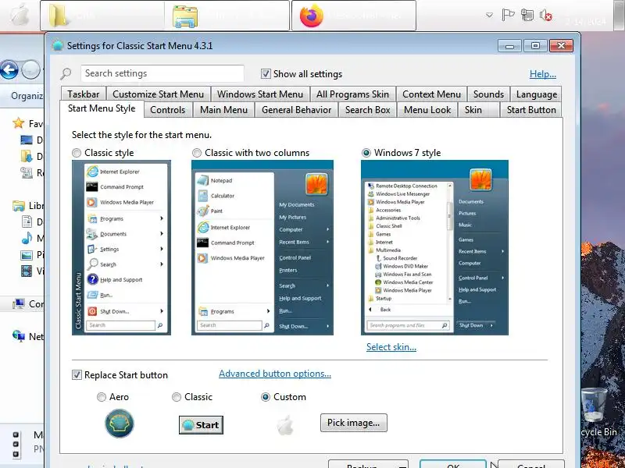The width and height of the screenshot is (625, 468).
Task: Select Classic style radio button
Action: coord(76,153)
